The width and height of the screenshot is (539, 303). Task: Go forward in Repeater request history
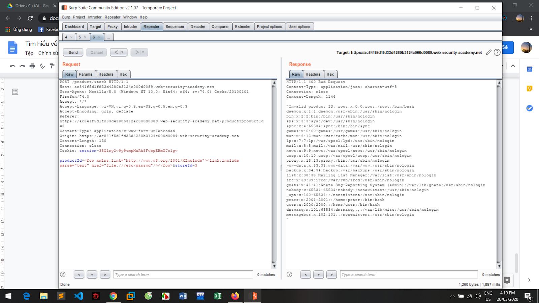click(137, 52)
